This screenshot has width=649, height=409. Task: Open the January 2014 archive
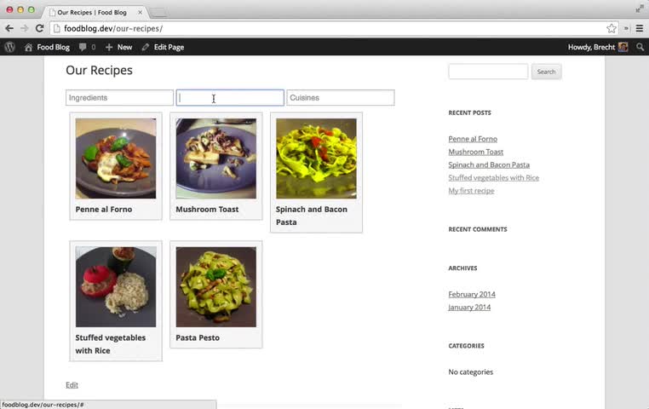tap(469, 307)
